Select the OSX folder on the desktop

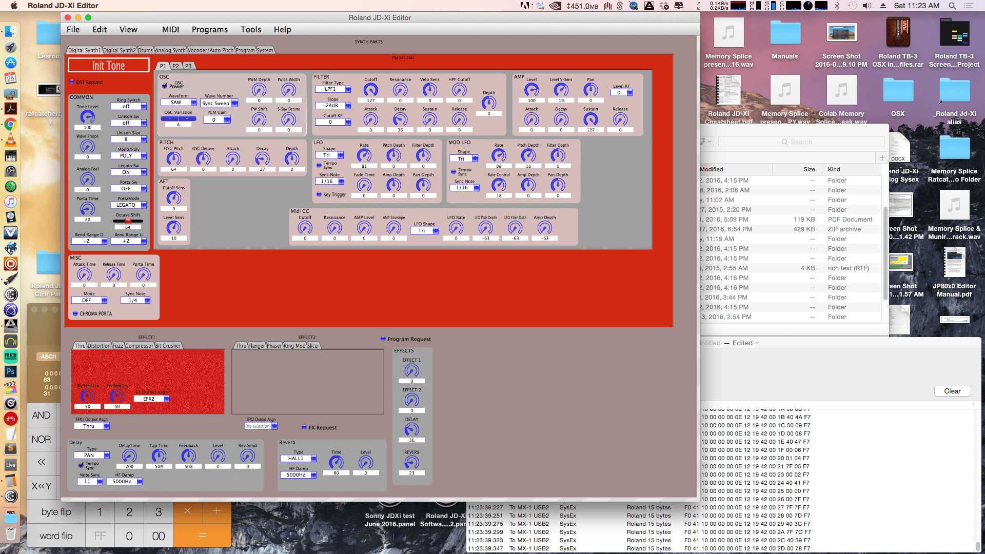[x=898, y=91]
